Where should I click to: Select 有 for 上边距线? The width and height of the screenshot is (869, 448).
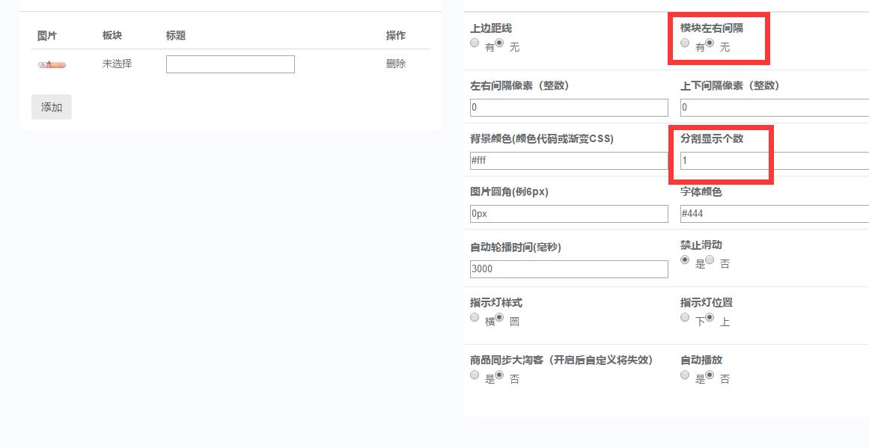pyautogui.click(x=475, y=43)
